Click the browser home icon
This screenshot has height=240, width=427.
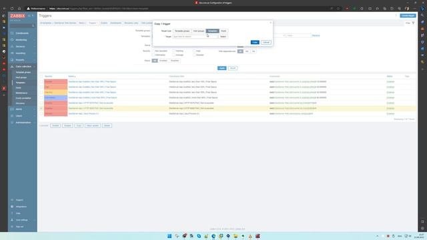(x=19, y=9)
